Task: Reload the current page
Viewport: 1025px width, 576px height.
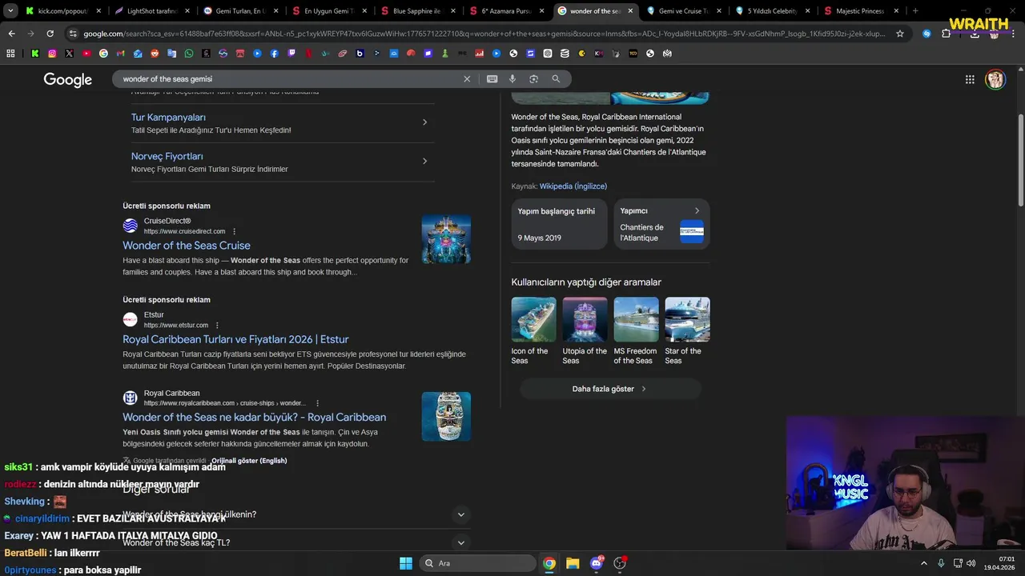Action: 50,34
